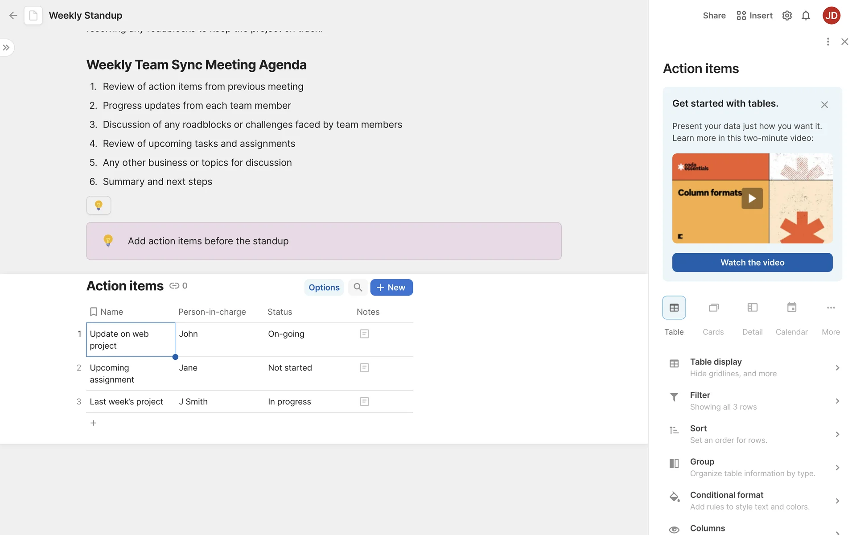Dismiss the Get started with tables card
The image size is (856, 535).
[x=824, y=105]
